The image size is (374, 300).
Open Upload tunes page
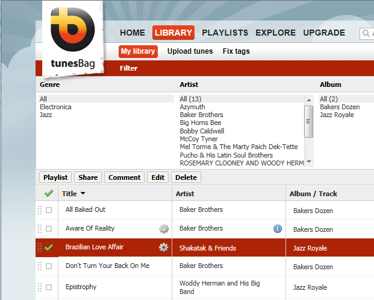point(190,51)
